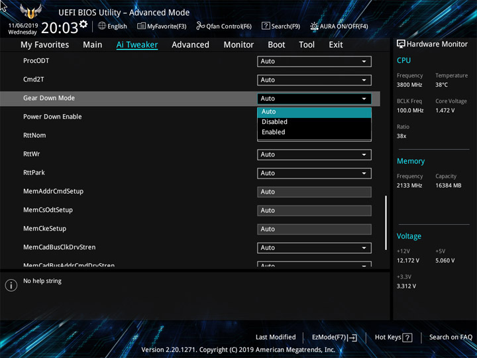This screenshot has width=477, height=358.
Task: Choose Disabled in the Gear Down list
Action: 314,122
